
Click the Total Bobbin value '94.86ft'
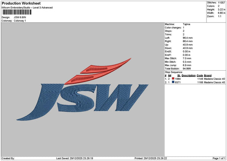(187, 69)
